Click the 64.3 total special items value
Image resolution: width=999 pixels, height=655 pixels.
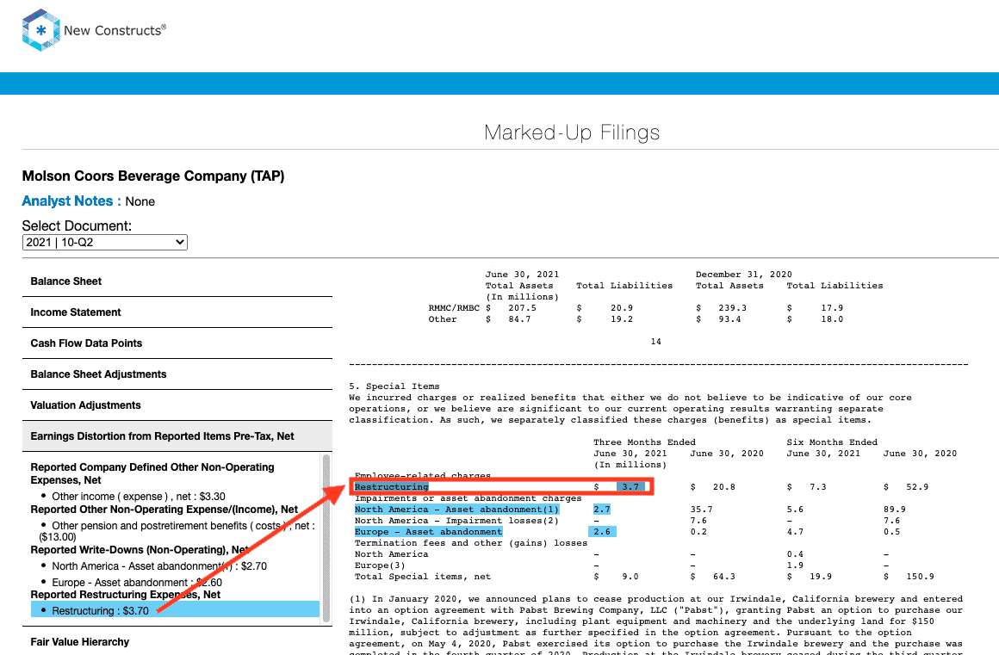point(723,577)
